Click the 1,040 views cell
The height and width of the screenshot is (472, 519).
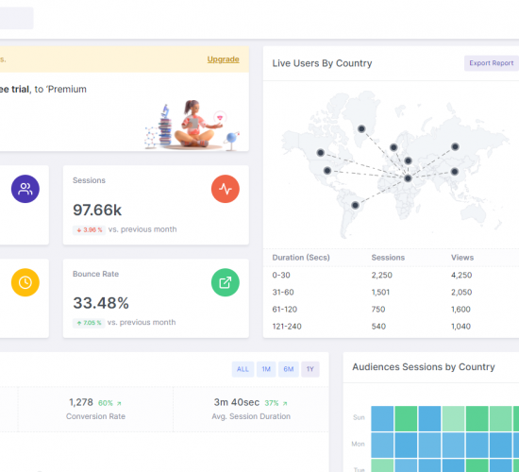coord(460,327)
